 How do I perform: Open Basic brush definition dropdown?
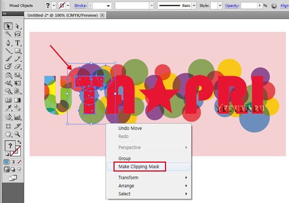(x=194, y=6)
